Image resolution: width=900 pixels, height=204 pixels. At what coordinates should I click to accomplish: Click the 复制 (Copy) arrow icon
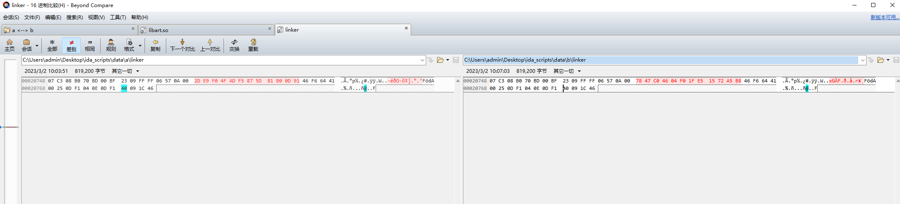click(x=155, y=45)
